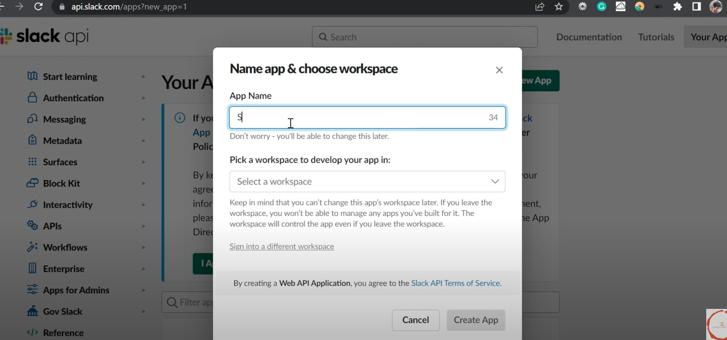The height and width of the screenshot is (340, 727).
Task: Click the Create App button
Action: click(476, 320)
